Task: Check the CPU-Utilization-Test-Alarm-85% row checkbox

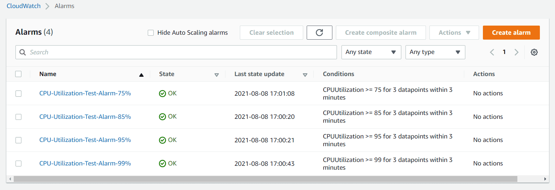Action: (x=19, y=117)
